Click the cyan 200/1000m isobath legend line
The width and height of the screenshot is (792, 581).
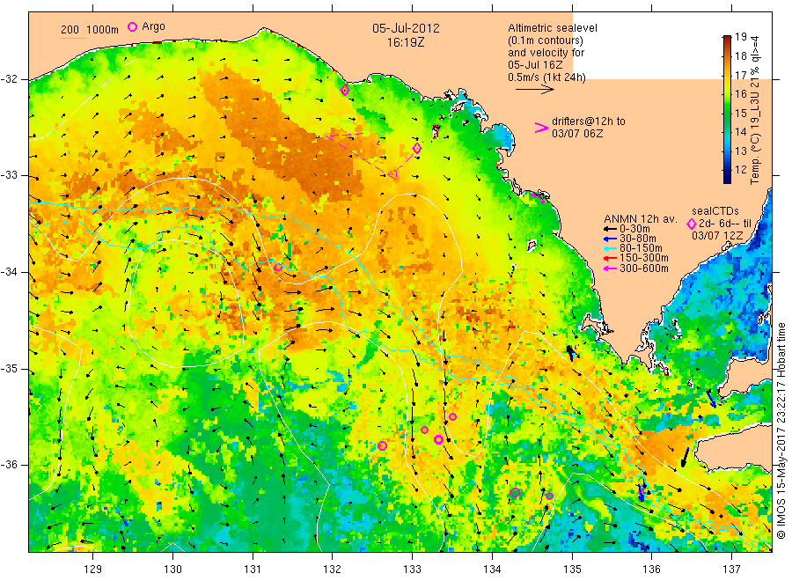point(73,37)
